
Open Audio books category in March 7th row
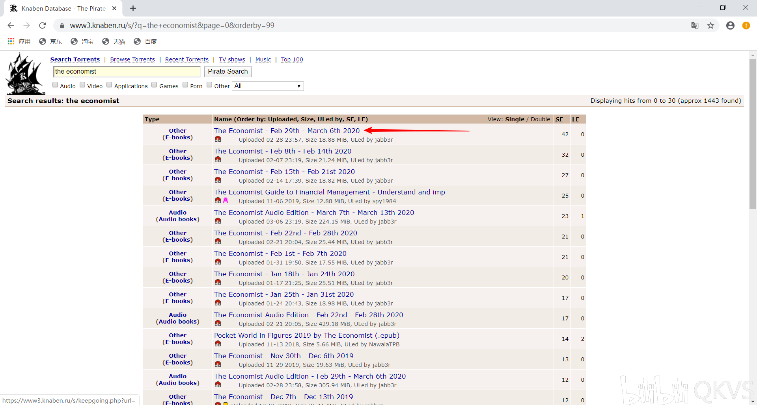click(x=177, y=219)
